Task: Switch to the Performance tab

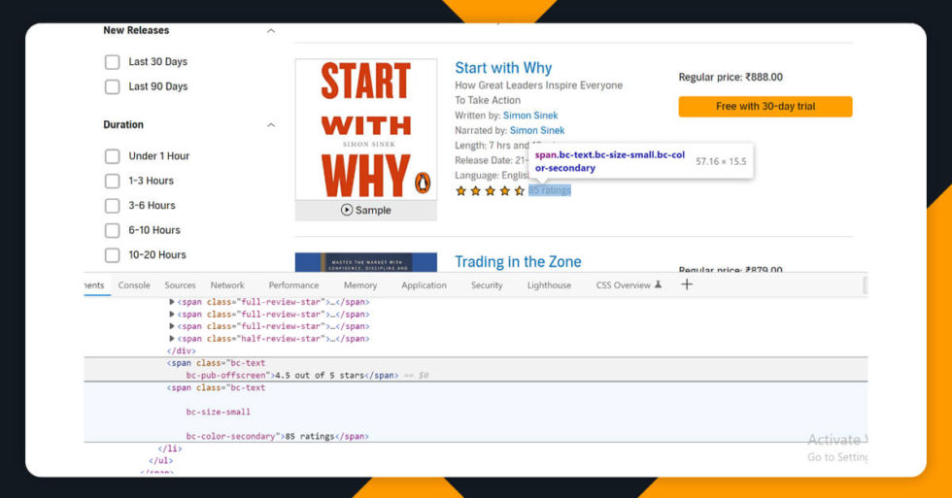Action: [293, 285]
